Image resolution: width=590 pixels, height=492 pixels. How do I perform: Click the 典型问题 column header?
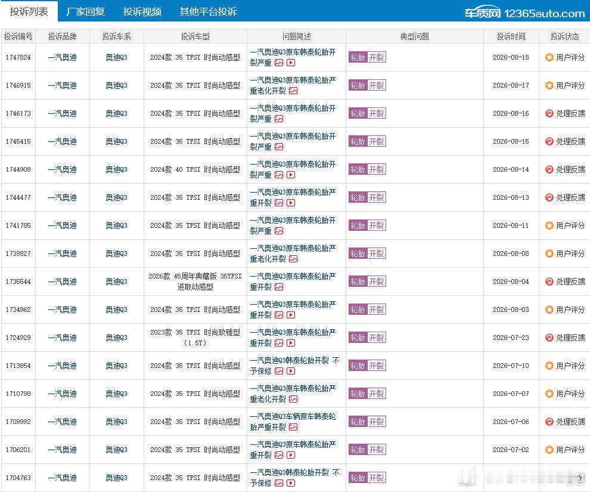click(x=415, y=36)
